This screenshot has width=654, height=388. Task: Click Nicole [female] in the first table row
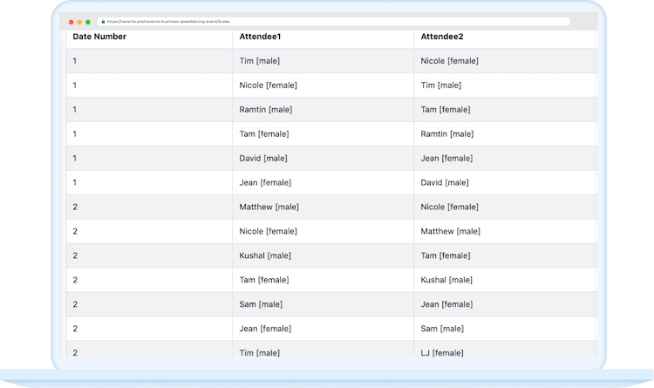coord(449,61)
